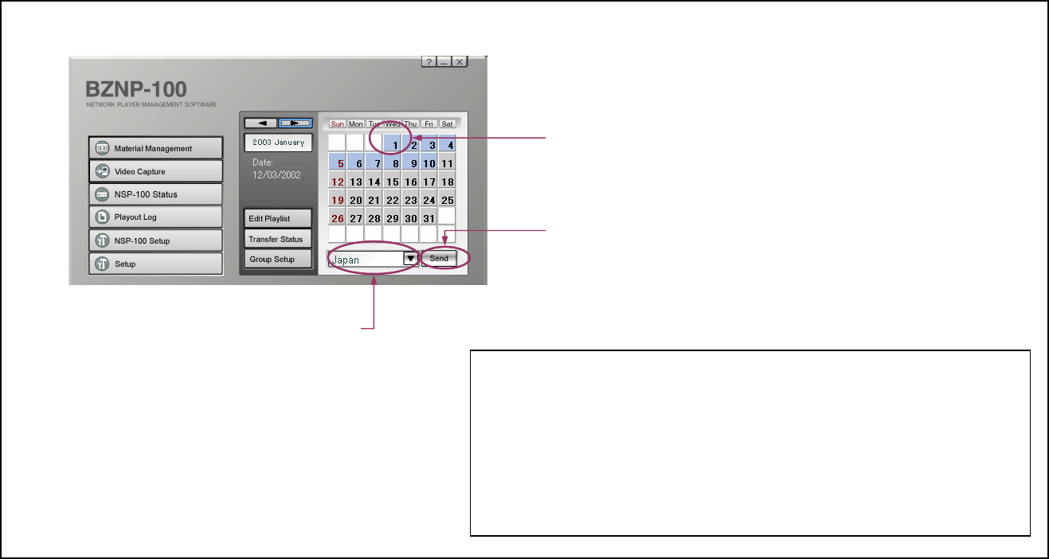The width and height of the screenshot is (1049, 559).
Task: Expand the Japan group dropdown arrow
Action: [411, 259]
